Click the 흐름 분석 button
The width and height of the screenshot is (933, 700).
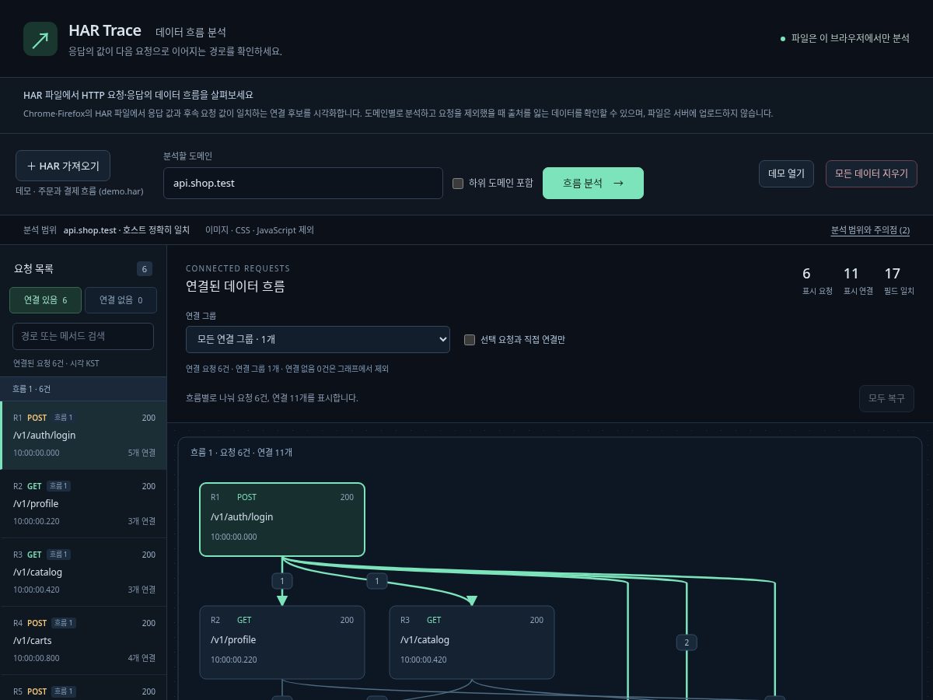593,184
